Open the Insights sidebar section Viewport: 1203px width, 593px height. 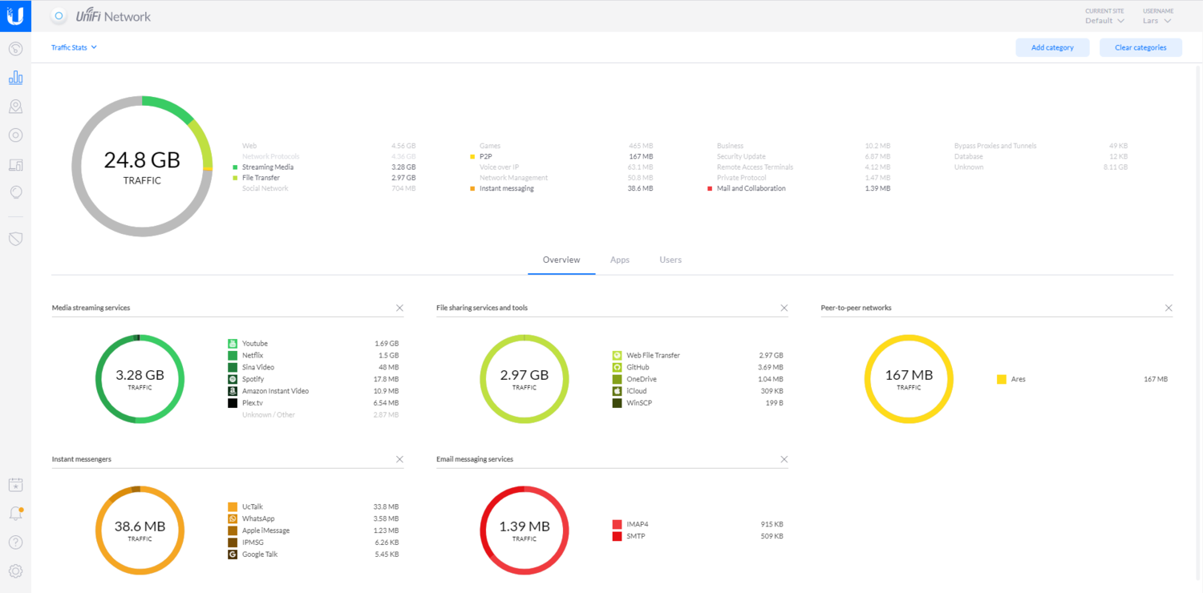click(x=15, y=192)
